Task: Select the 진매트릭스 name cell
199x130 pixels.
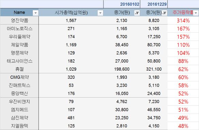Action: (19, 85)
